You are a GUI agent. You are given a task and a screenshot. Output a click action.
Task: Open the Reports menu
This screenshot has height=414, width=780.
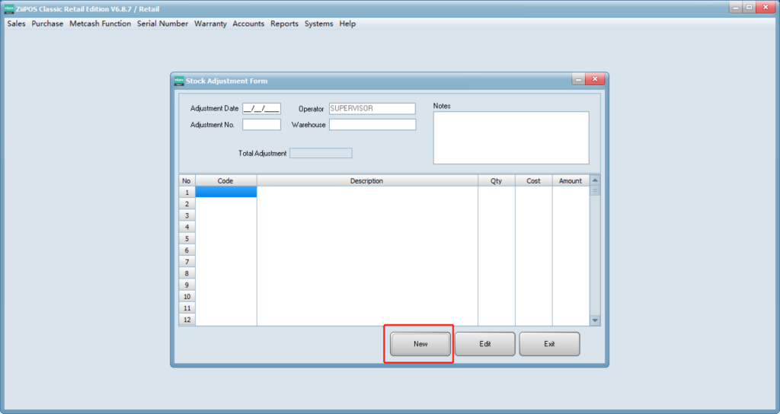[284, 24]
